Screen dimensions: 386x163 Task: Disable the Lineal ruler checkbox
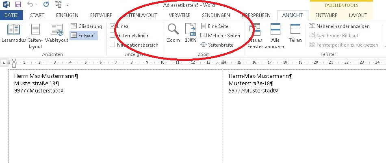point(113,26)
